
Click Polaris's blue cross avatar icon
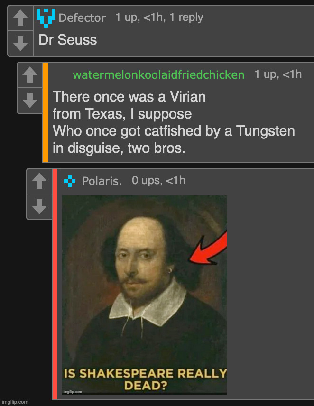[x=70, y=181]
